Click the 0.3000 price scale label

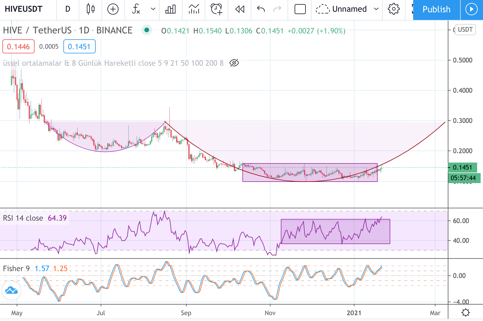coord(462,121)
